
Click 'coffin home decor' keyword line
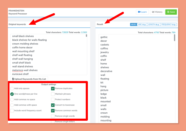coord(22,48)
